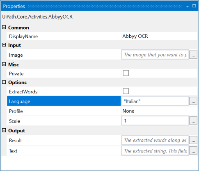The height and width of the screenshot is (171, 199).
Task: Click the Misc section heading
Action: pyautogui.click(x=14, y=65)
